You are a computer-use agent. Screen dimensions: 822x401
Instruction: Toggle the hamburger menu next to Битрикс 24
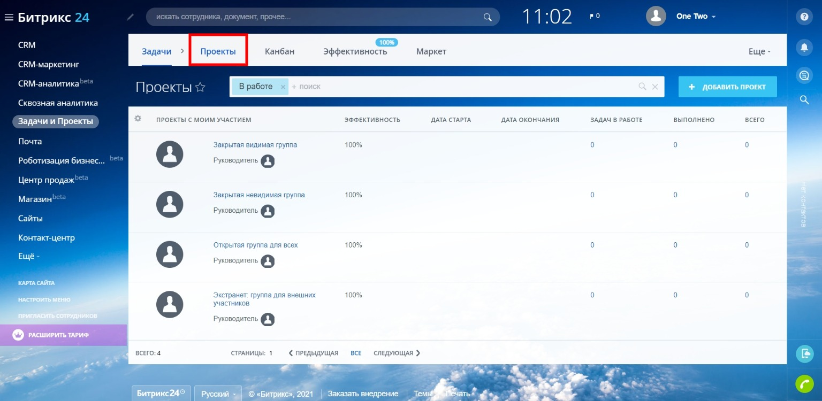tap(9, 17)
